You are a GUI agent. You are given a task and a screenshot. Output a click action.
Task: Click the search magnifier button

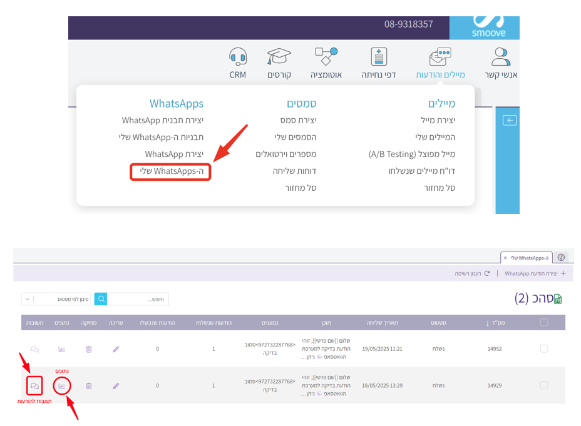click(x=101, y=299)
